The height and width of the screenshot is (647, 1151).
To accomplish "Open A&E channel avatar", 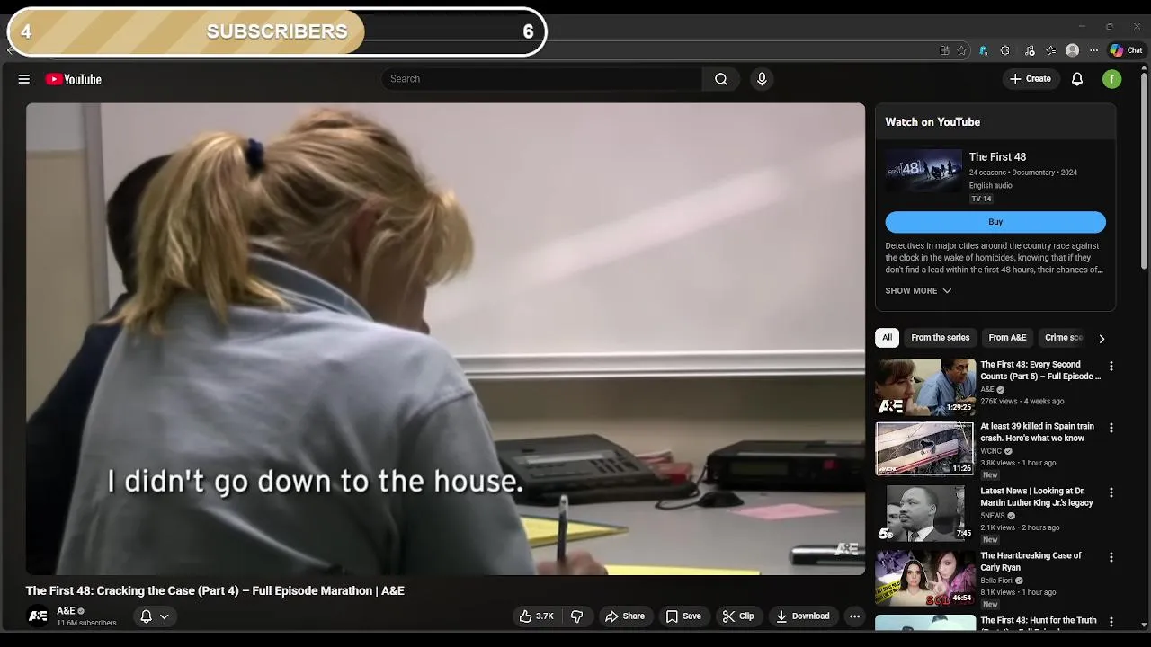I will 38,616.
